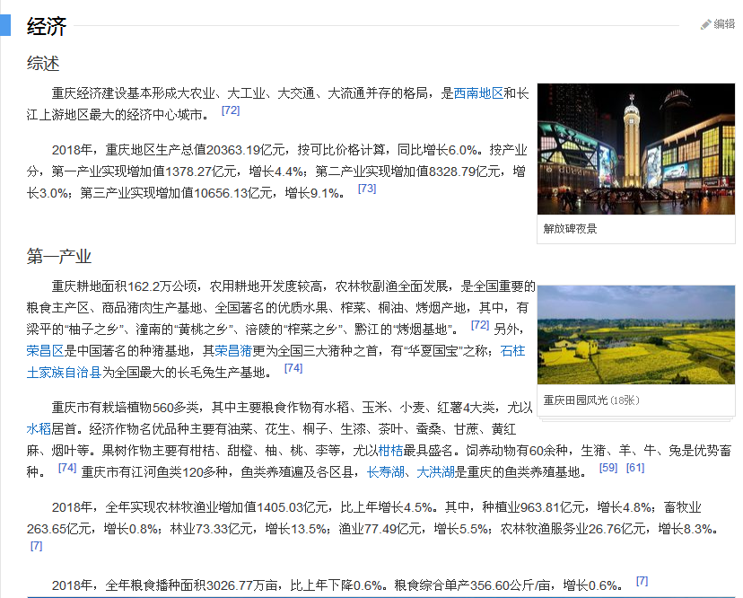The height and width of the screenshot is (598, 743).
Task: View the 解放碑夜景 photo
Action: point(636,149)
